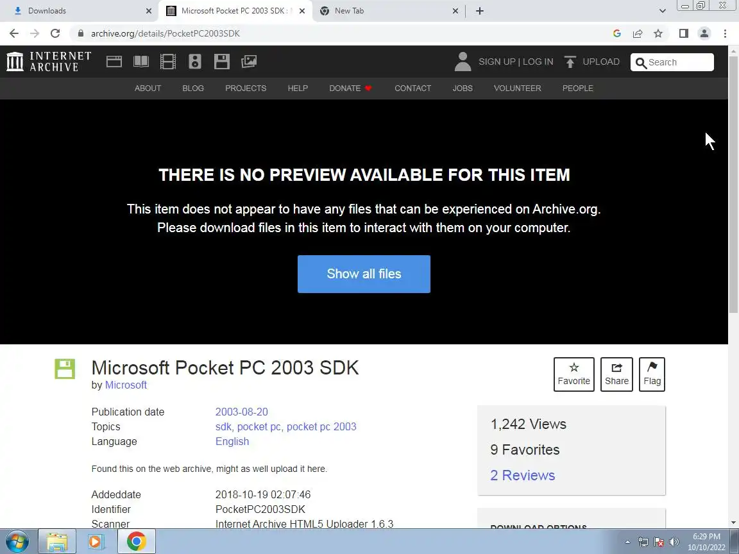Viewport: 739px width, 554px height.
Task: Open the CONTACT menu item
Action: click(x=413, y=88)
